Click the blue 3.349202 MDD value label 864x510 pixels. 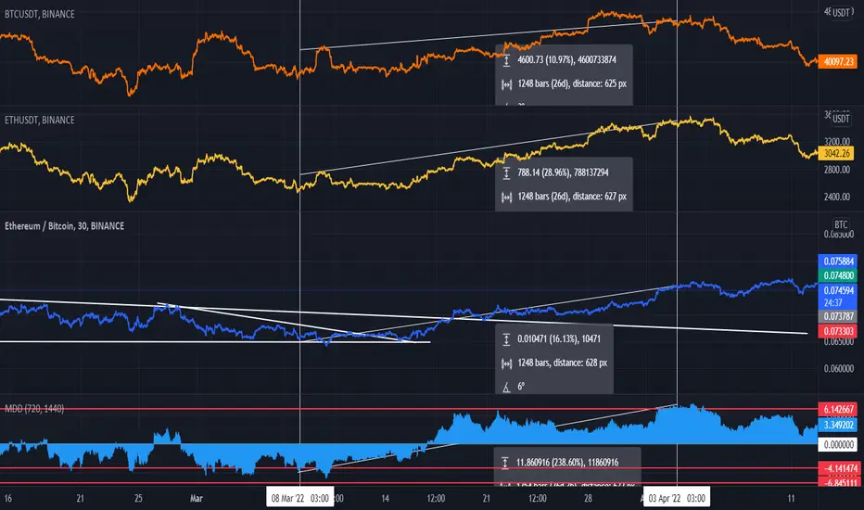coord(837,425)
